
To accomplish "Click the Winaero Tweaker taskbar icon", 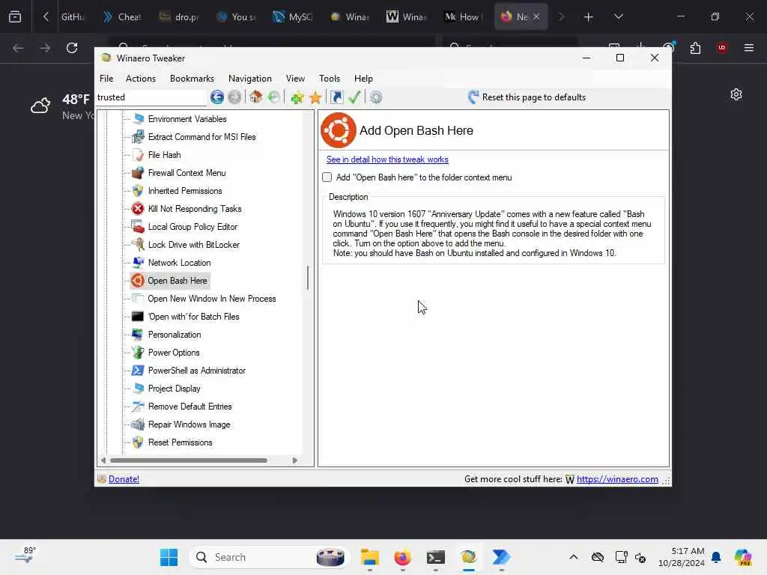I will pyautogui.click(x=468, y=557).
